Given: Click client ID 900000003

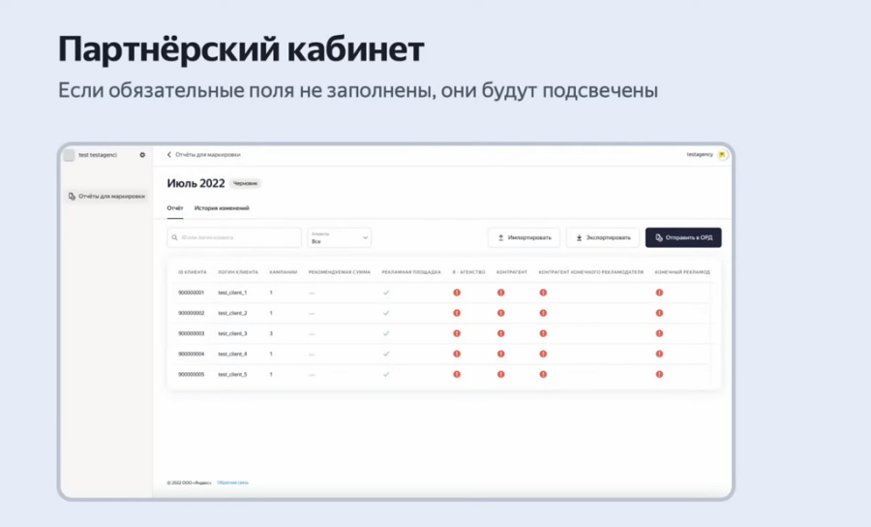Looking at the screenshot, I should (x=191, y=333).
